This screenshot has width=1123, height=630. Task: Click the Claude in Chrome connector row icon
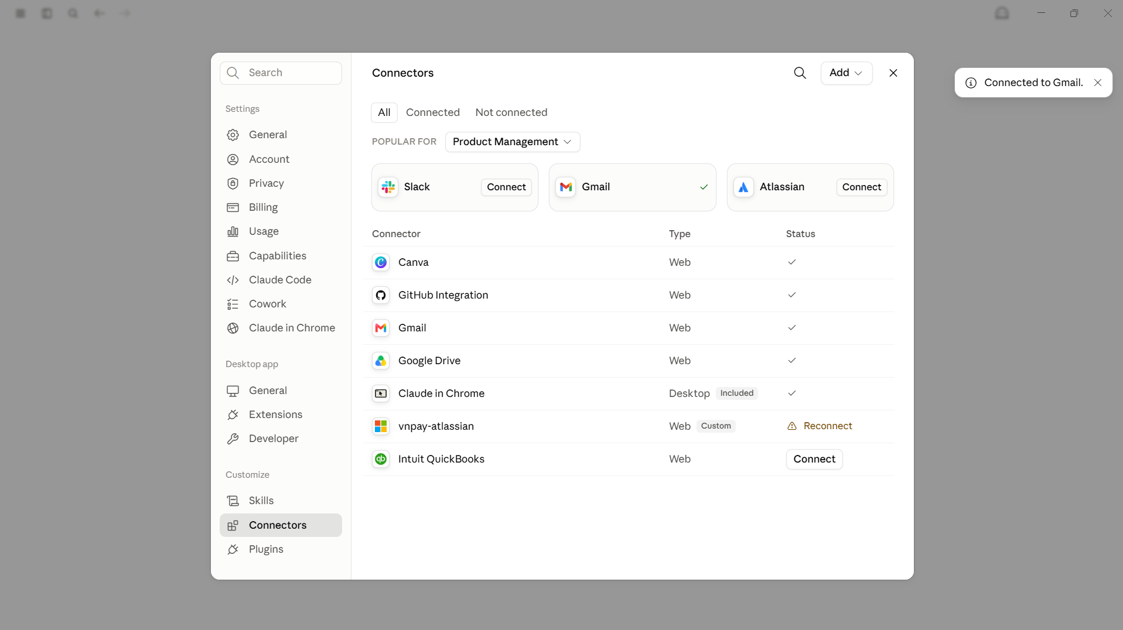pyautogui.click(x=381, y=393)
